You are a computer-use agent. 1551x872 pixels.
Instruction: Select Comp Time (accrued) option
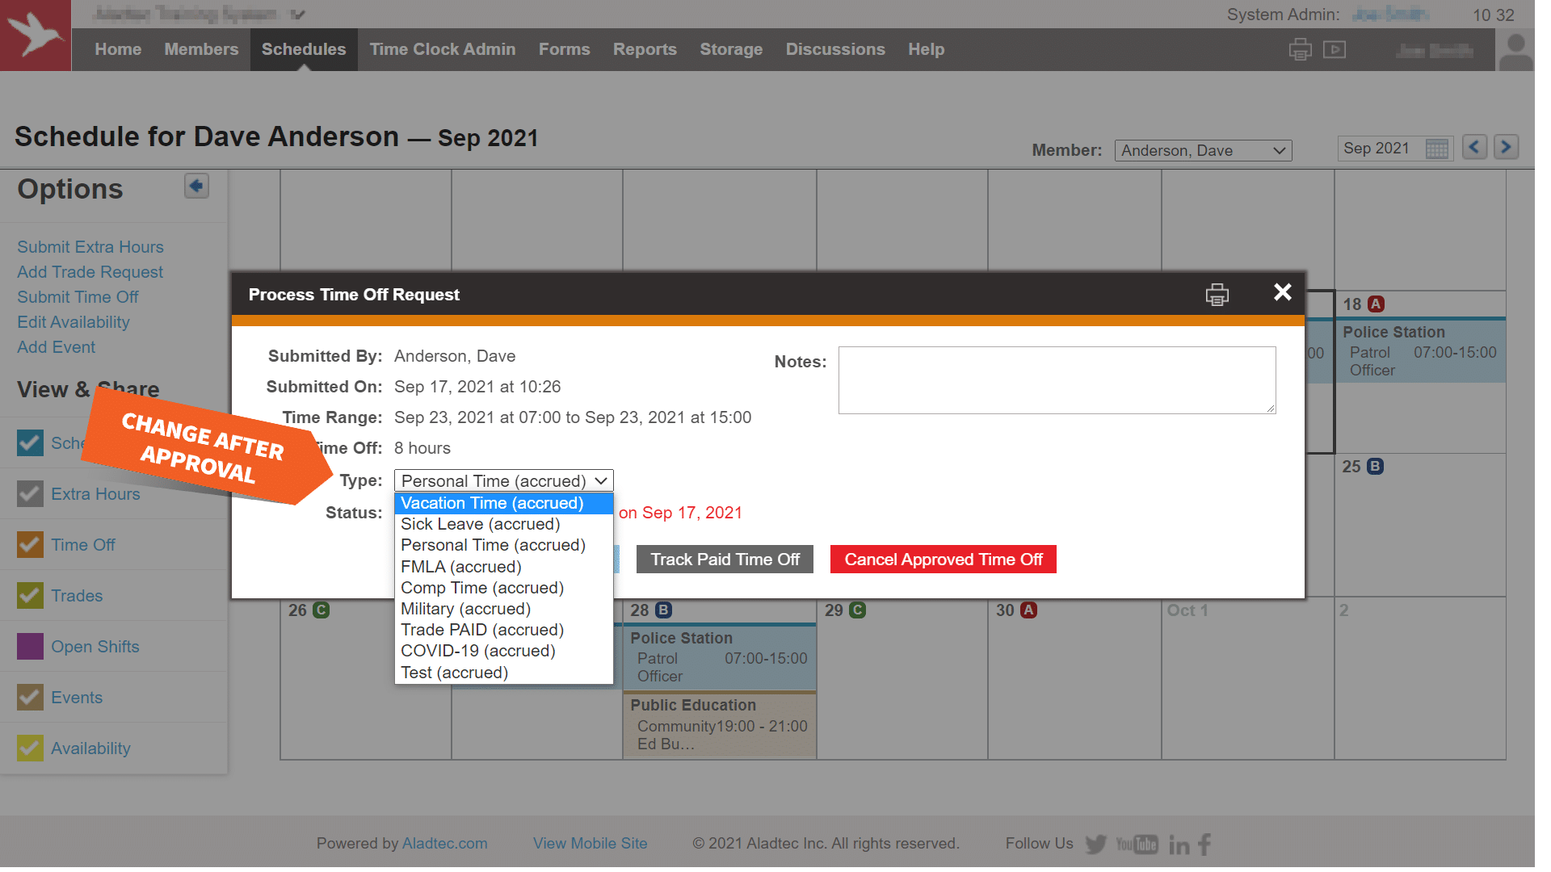(x=503, y=588)
